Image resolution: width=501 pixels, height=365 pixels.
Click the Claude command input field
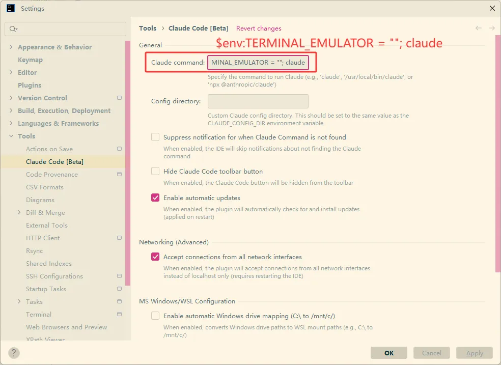[258, 62]
